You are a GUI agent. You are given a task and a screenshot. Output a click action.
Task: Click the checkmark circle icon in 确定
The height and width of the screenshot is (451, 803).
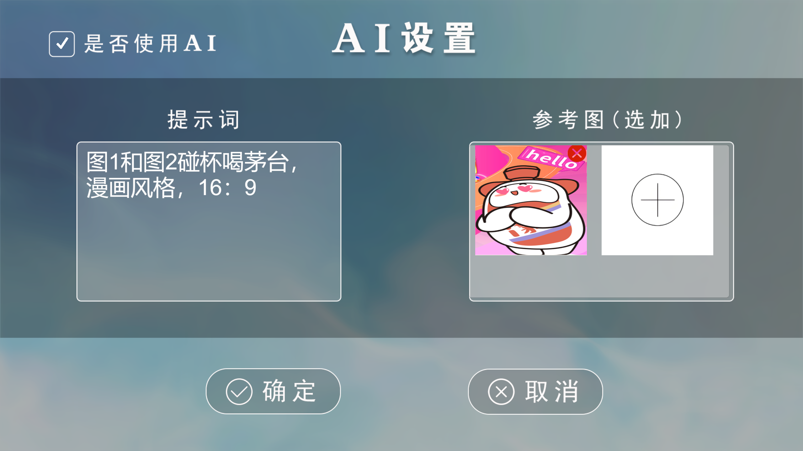tap(239, 391)
